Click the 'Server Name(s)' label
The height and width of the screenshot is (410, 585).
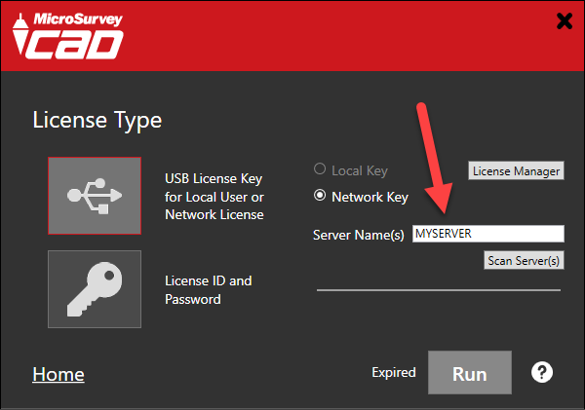click(x=358, y=236)
